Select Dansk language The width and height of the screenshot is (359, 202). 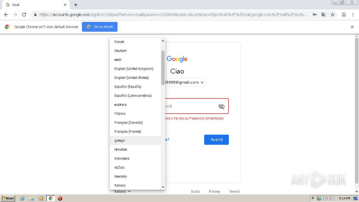click(x=135, y=42)
